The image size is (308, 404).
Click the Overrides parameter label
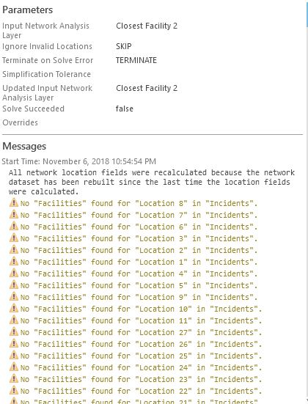coord(20,122)
